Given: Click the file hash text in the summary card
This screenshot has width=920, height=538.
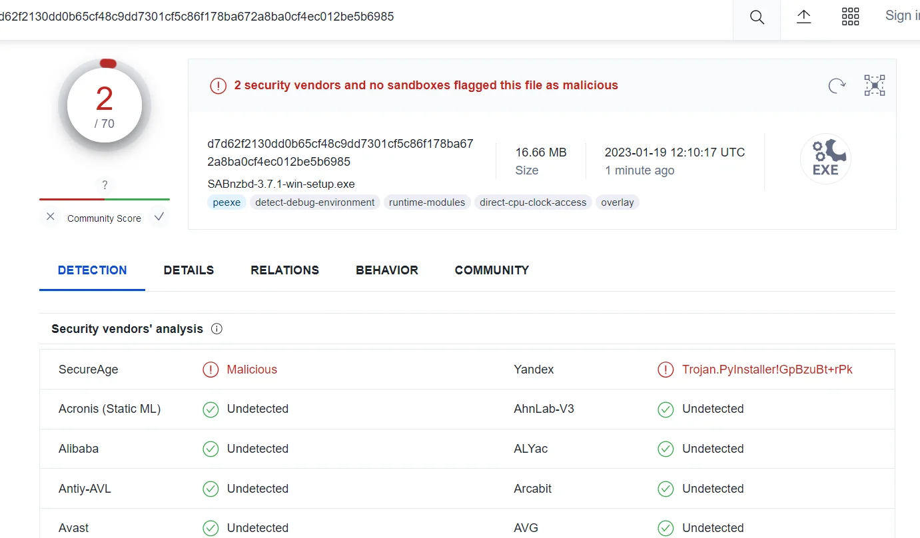Looking at the screenshot, I should point(340,152).
